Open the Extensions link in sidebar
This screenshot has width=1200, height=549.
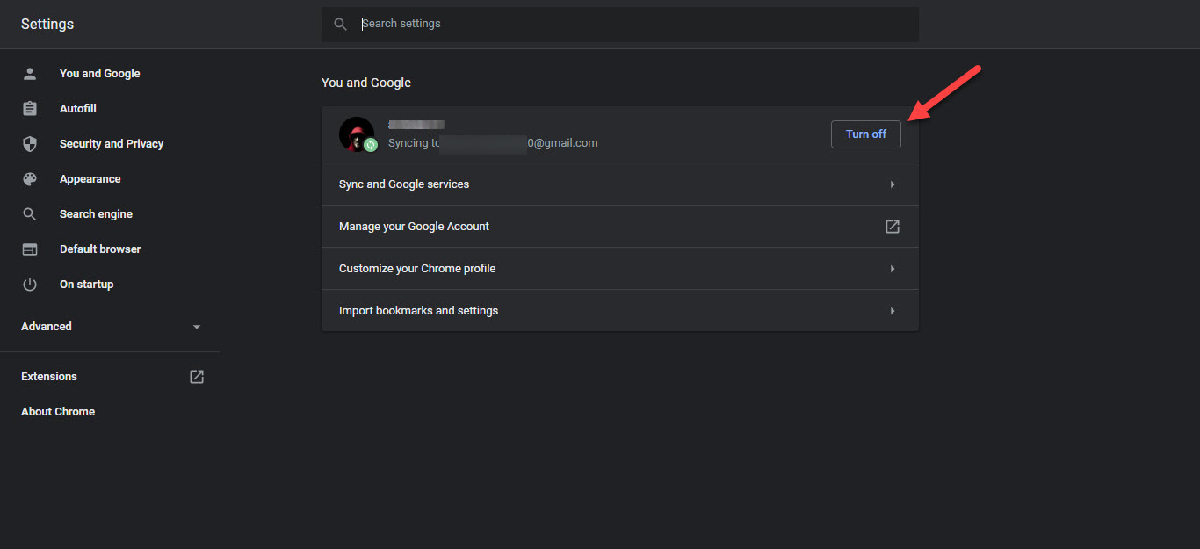click(49, 377)
